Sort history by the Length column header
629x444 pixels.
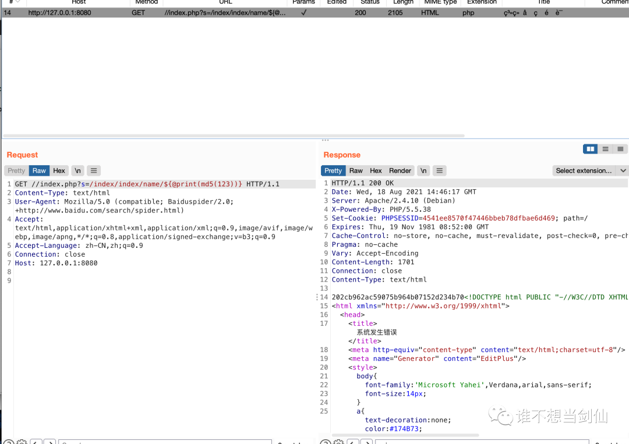[403, 2]
